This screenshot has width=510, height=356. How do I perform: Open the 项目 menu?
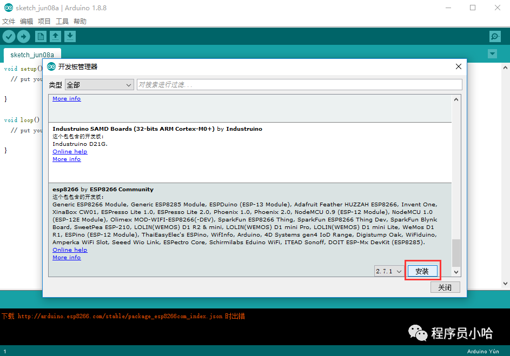tap(44, 22)
